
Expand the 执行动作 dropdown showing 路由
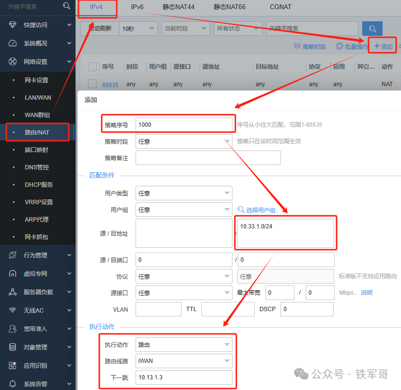[x=184, y=344]
